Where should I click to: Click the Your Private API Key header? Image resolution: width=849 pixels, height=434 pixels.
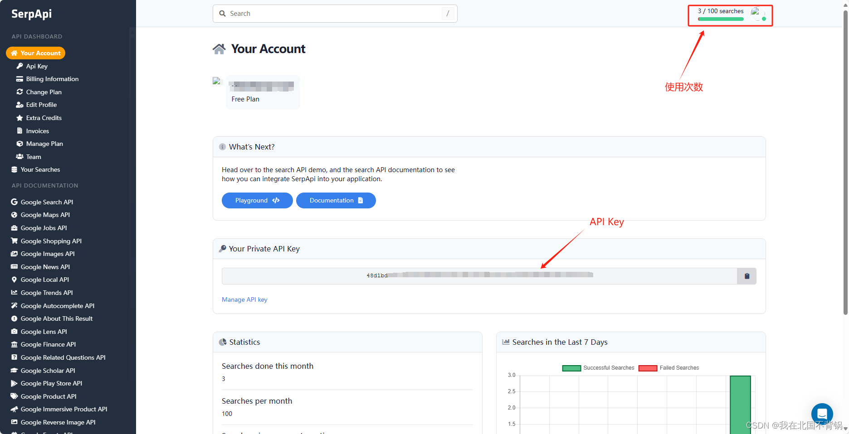[489, 249]
